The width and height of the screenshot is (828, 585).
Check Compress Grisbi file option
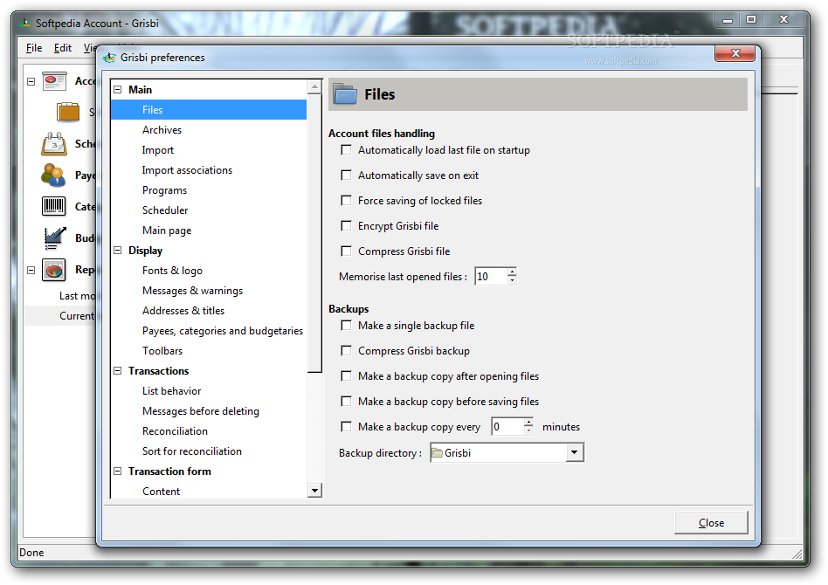click(347, 251)
